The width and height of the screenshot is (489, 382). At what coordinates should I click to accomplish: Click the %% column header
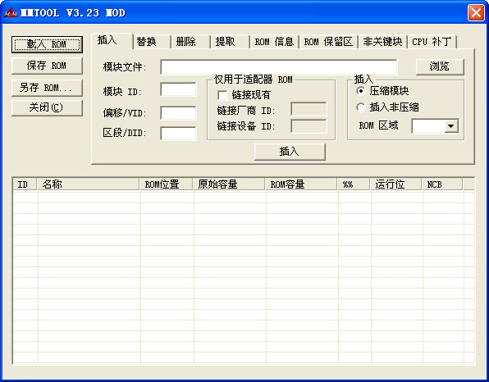354,184
